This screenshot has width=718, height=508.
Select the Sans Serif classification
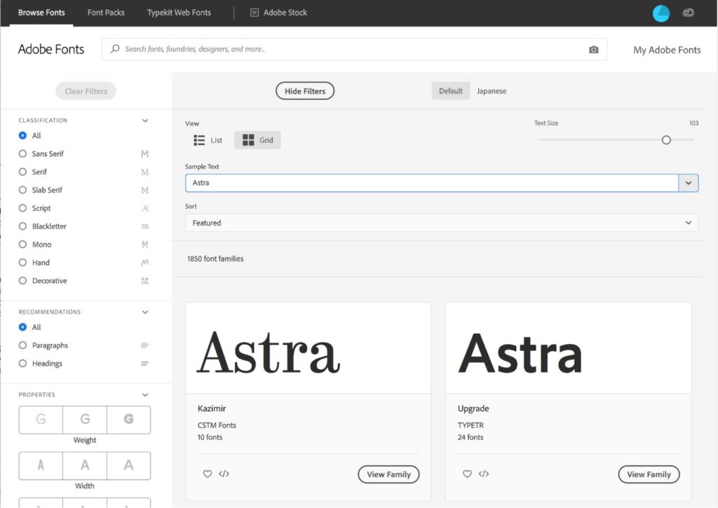pos(22,153)
